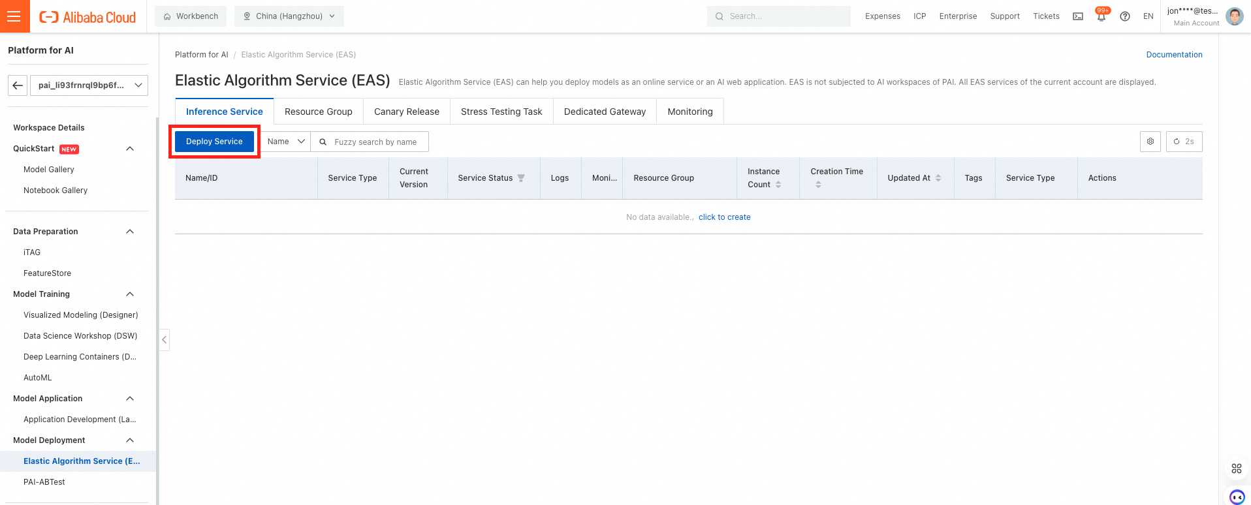Open the quick tools grid icon

pyautogui.click(x=1237, y=468)
